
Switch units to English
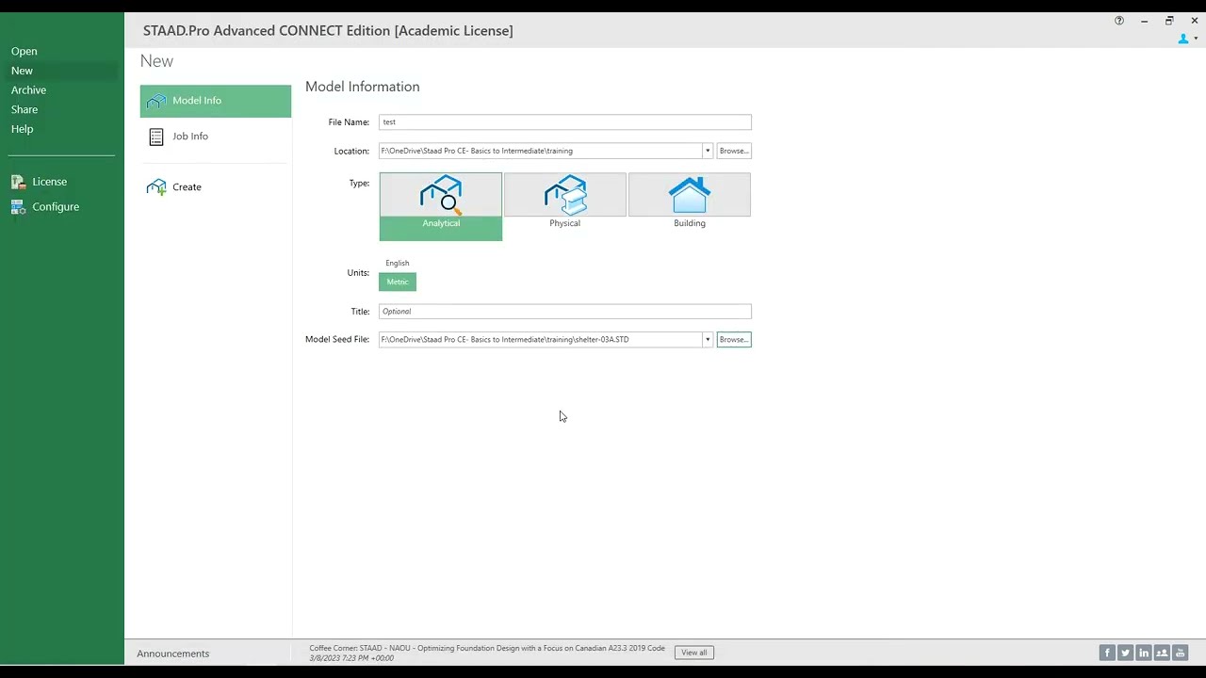(398, 263)
